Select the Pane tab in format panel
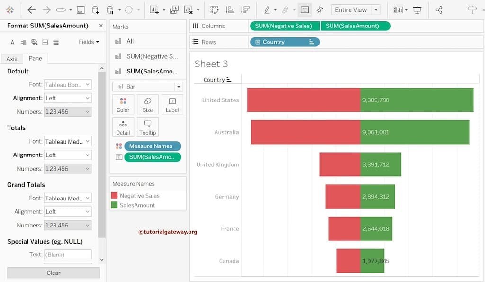485x282 pixels. coord(36,58)
